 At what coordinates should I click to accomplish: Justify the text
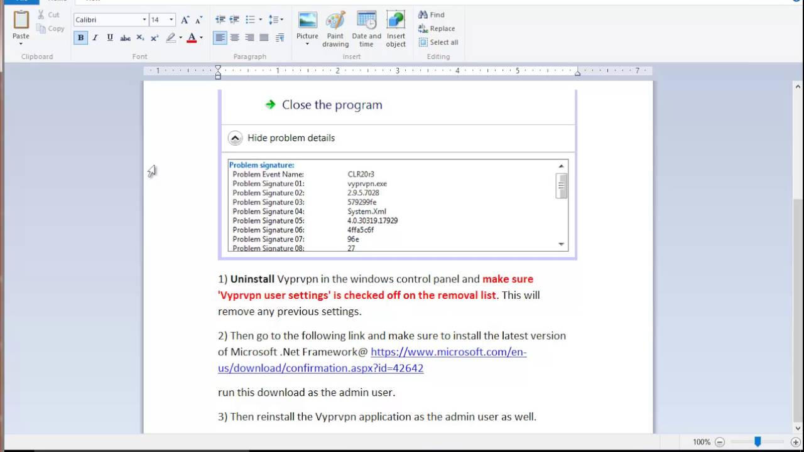264,38
